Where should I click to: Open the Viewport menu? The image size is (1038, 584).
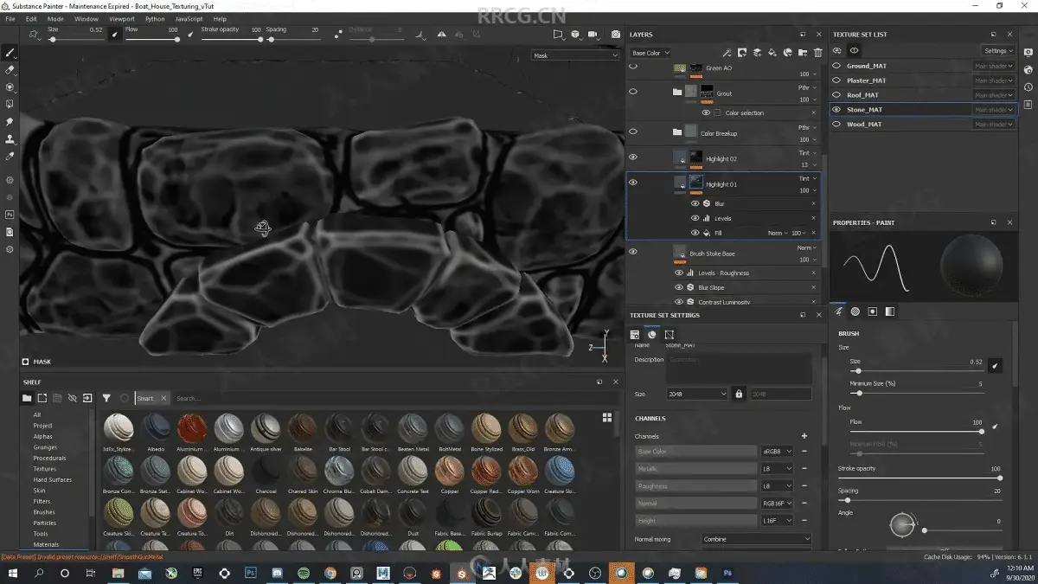[121, 18]
